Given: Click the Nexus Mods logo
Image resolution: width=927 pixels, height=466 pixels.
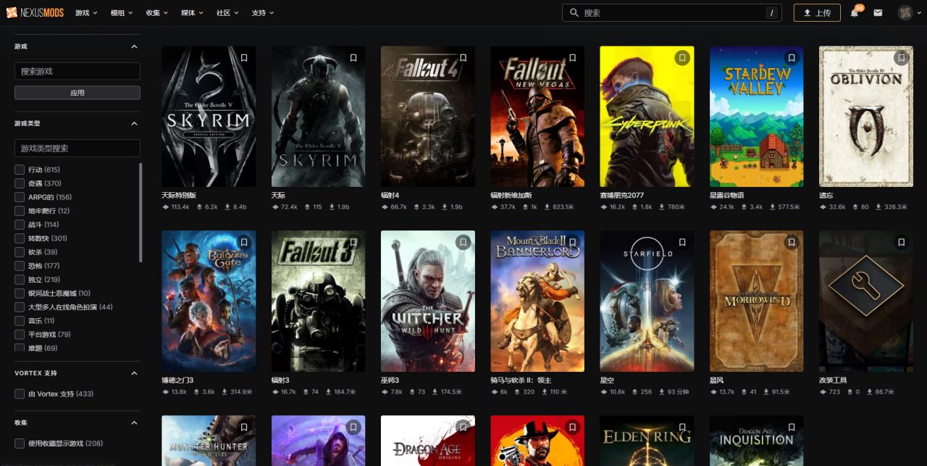Looking at the screenshot, I should coord(35,12).
